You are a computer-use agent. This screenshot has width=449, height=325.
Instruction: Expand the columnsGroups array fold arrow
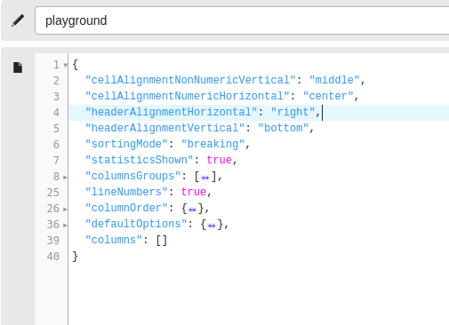[66, 177]
